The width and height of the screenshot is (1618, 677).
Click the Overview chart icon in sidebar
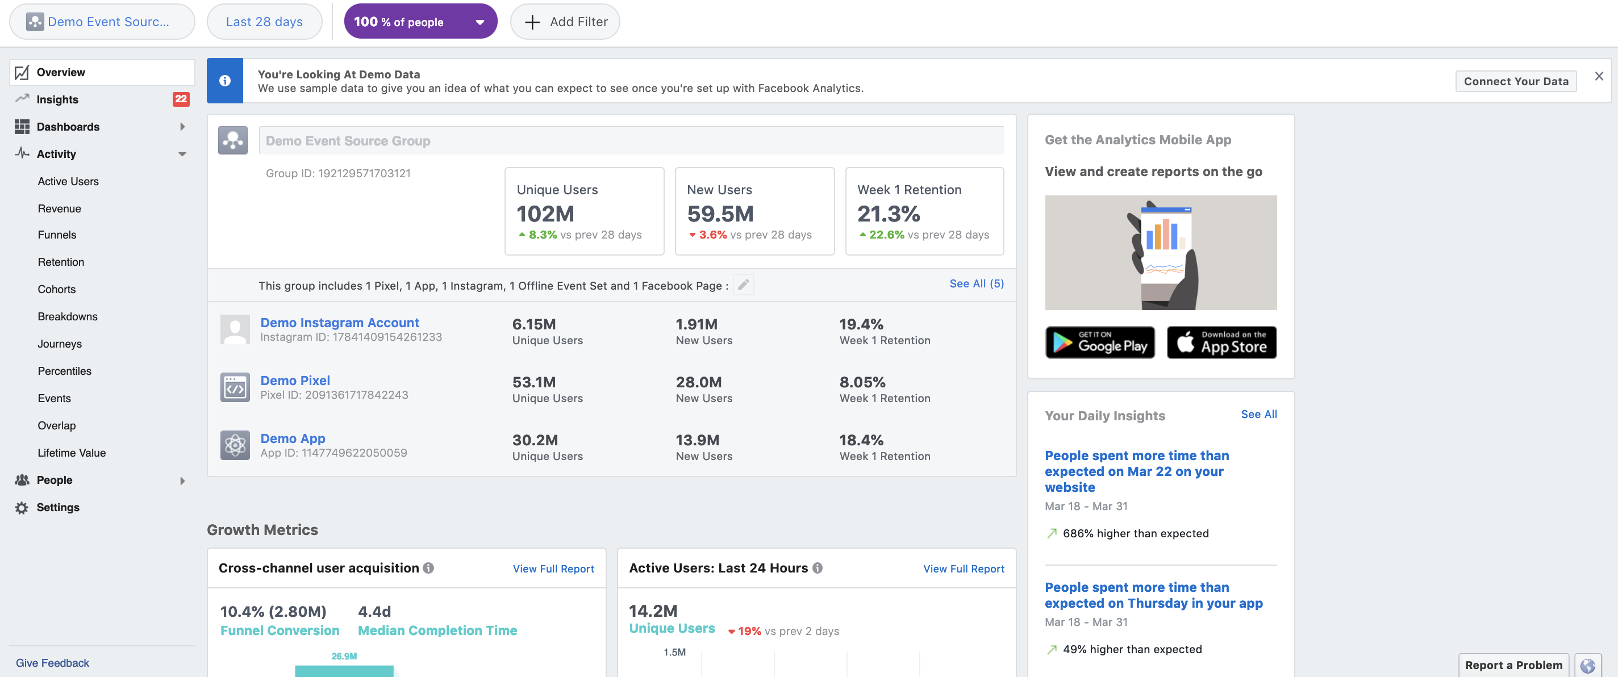[x=22, y=73]
